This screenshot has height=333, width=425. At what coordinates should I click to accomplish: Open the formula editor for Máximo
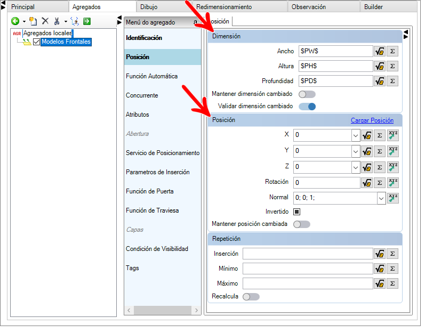coord(379,283)
